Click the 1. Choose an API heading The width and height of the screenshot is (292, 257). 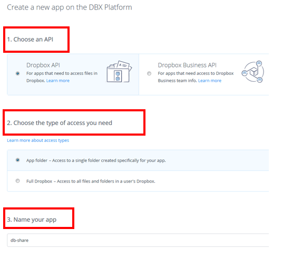coord(30,40)
